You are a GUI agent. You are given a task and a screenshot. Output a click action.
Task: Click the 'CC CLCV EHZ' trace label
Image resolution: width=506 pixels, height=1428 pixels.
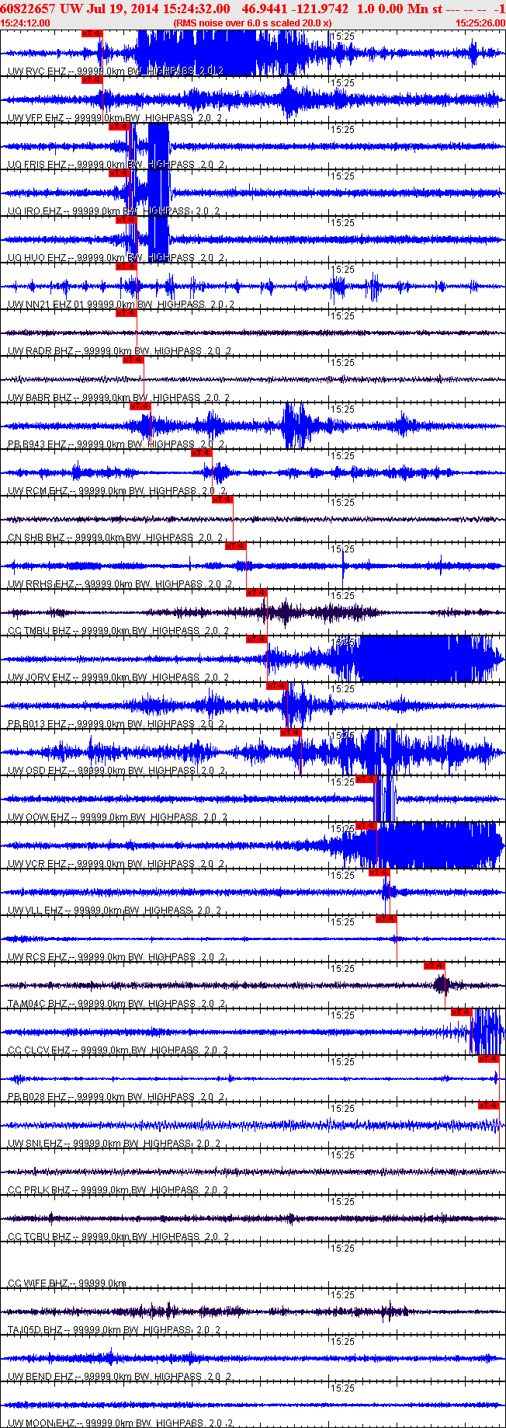pyautogui.click(x=40, y=1050)
